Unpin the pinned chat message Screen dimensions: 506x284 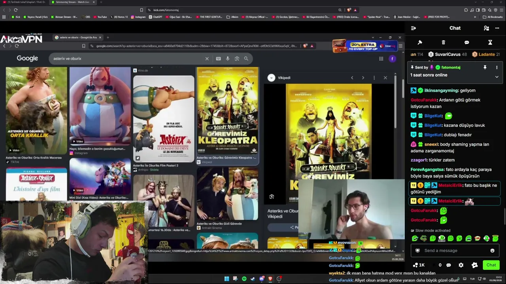tap(485, 67)
